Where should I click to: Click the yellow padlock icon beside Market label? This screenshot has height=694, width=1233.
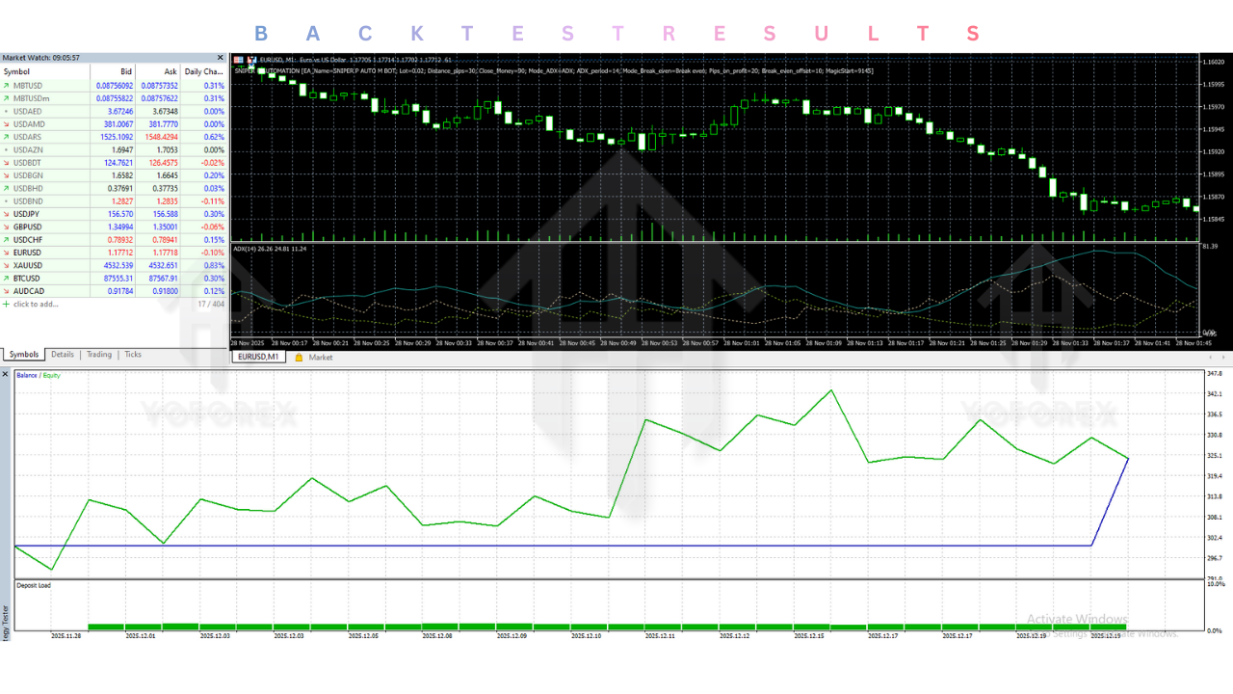(298, 357)
